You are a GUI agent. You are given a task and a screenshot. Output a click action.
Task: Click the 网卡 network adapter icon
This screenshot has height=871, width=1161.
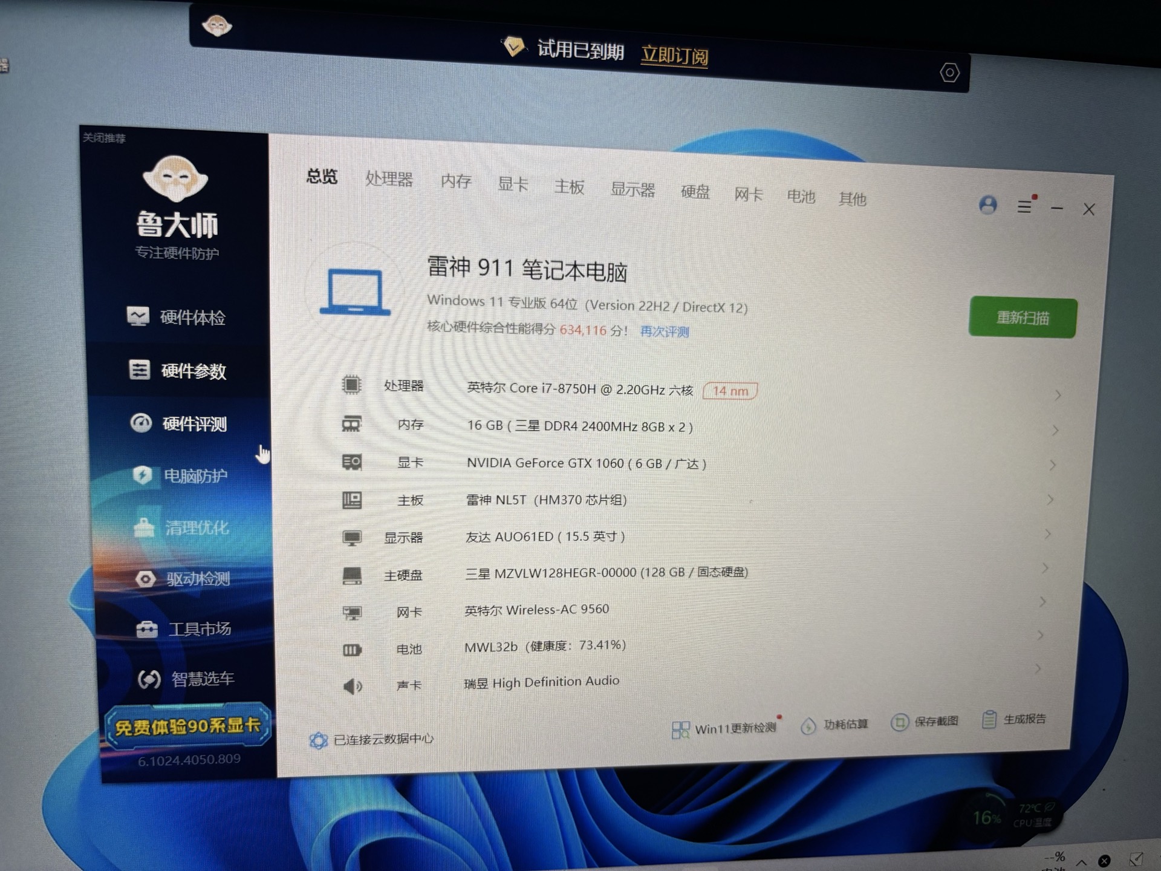click(x=352, y=613)
